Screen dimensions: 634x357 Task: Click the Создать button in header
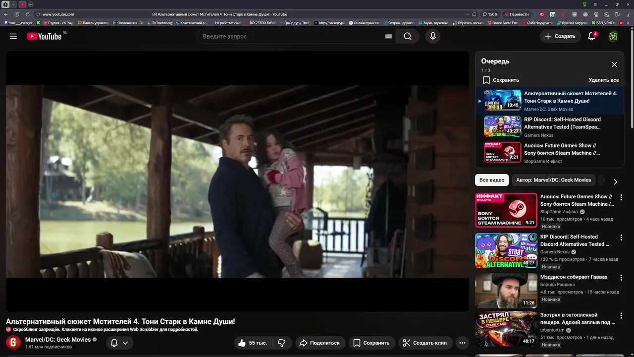[560, 36]
